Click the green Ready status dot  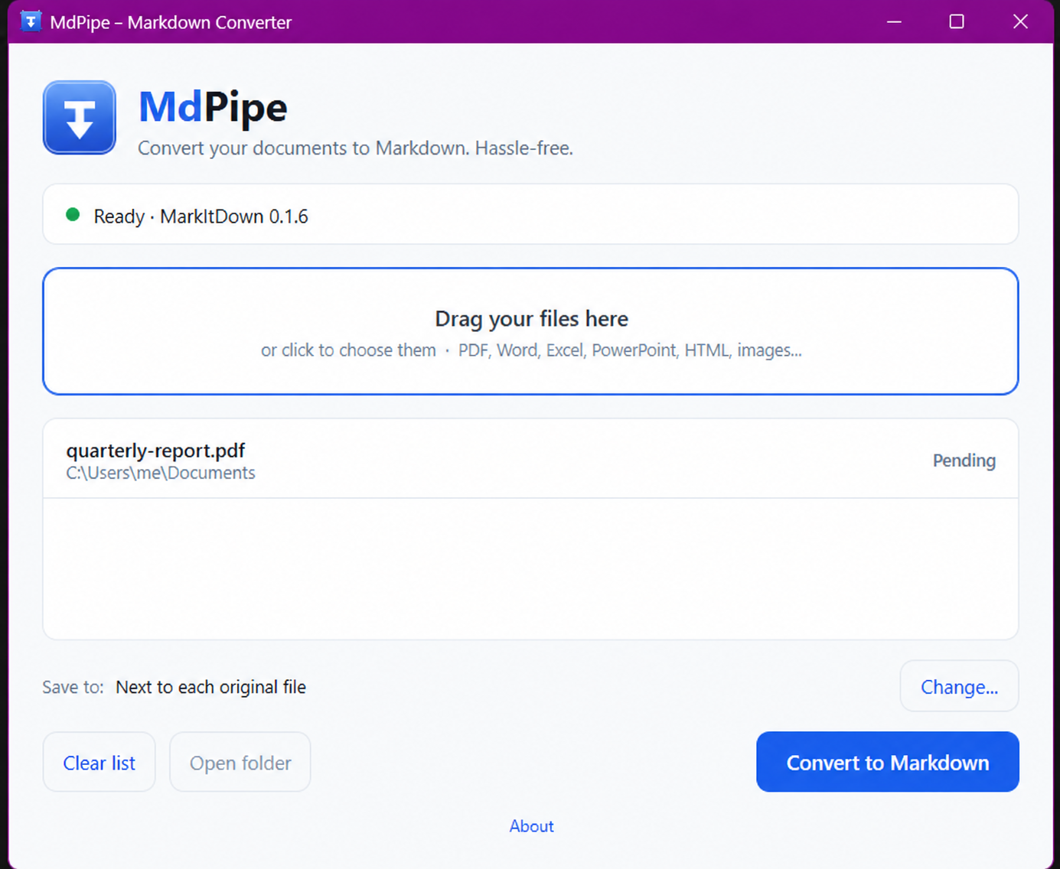pos(73,215)
